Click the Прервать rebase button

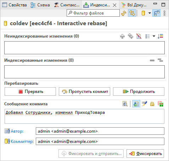[x=30, y=91]
